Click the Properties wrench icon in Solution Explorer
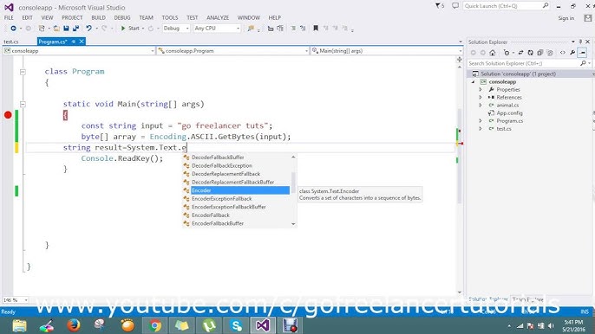Image resolution: width=595 pixels, height=334 pixels. point(572,53)
